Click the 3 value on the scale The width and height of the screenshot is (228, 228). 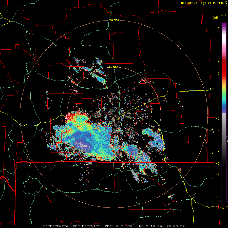[219, 73]
